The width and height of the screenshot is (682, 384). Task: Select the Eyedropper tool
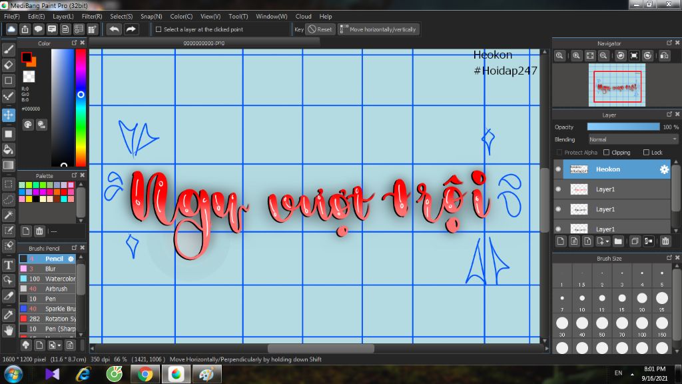click(8, 315)
